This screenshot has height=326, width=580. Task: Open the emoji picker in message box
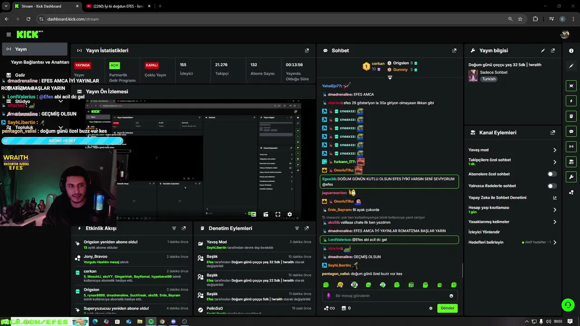[x=451, y=296]
